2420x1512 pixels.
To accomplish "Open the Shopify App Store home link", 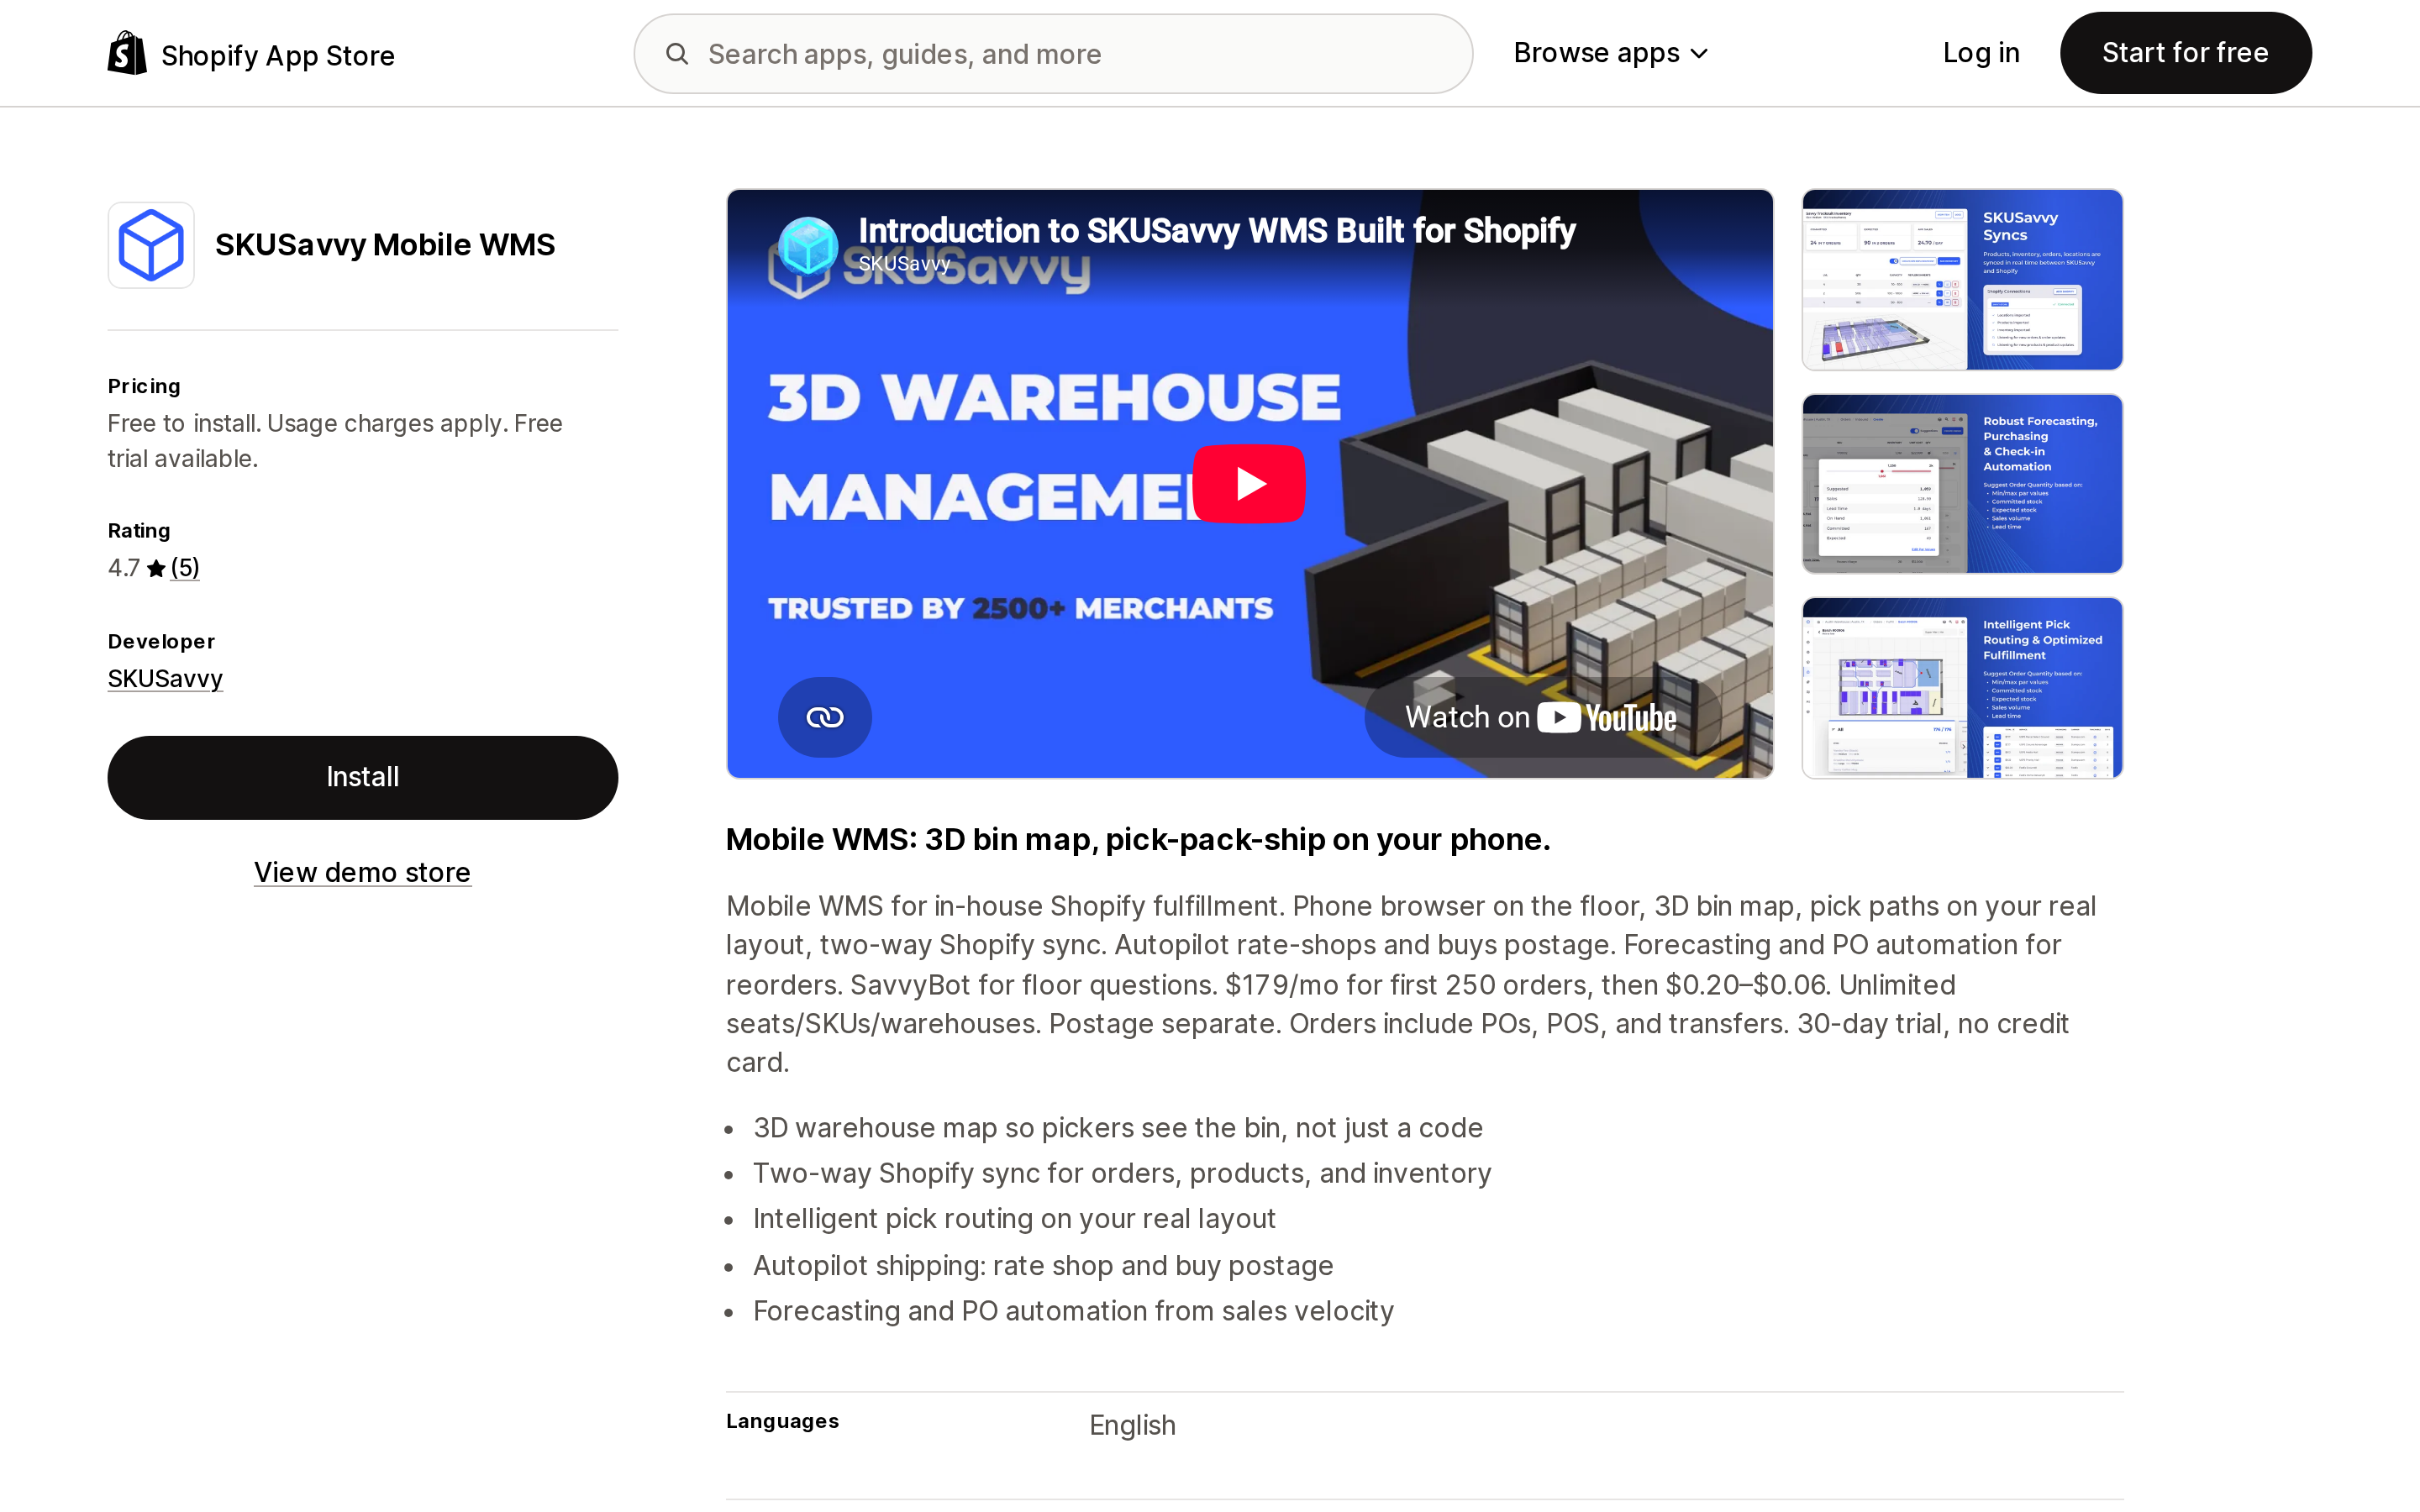I will 251,54.
